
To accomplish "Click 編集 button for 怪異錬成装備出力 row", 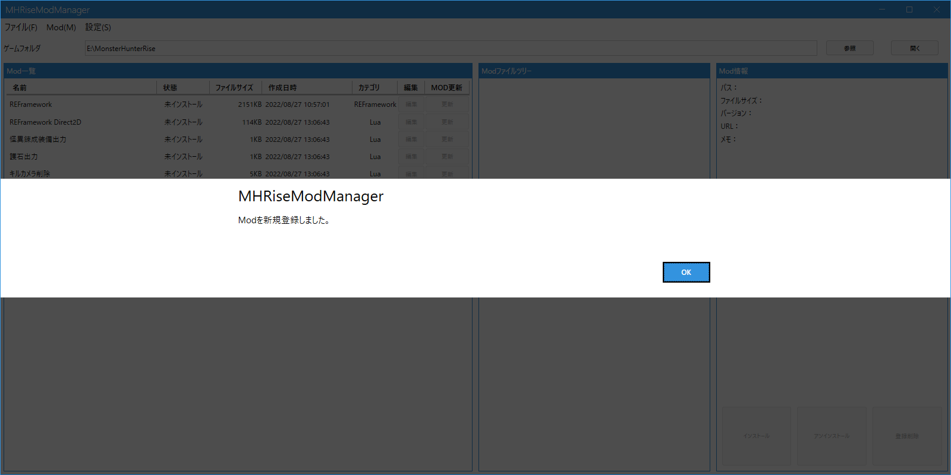I will pos(411,139).
